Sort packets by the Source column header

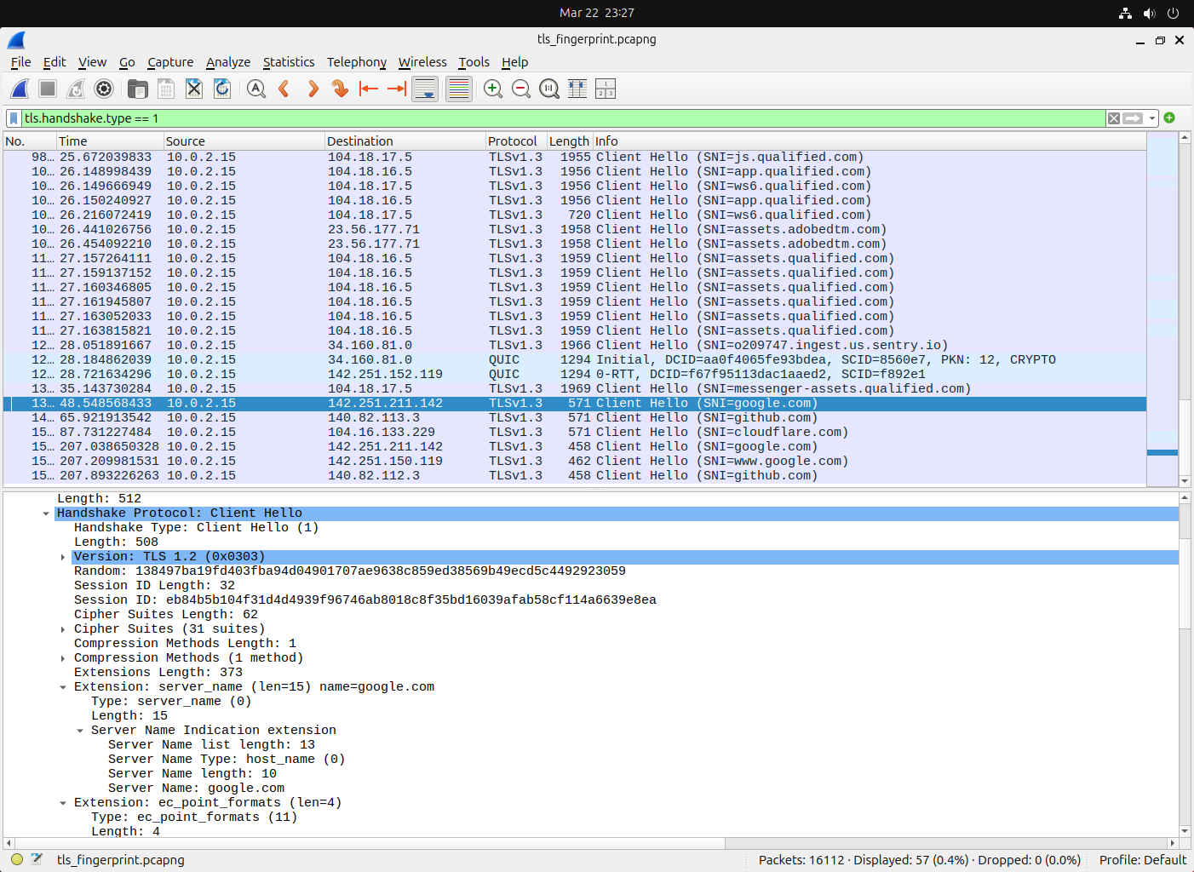point(244,141)
